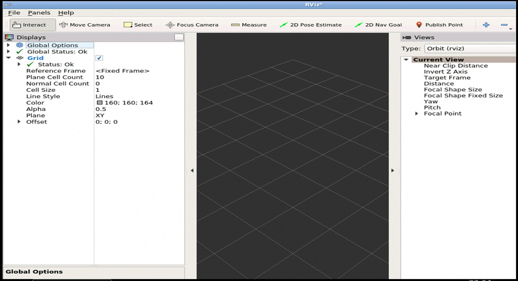Activate the Focus Camera tool
The image size is (518, 281).
pos(192,25)
